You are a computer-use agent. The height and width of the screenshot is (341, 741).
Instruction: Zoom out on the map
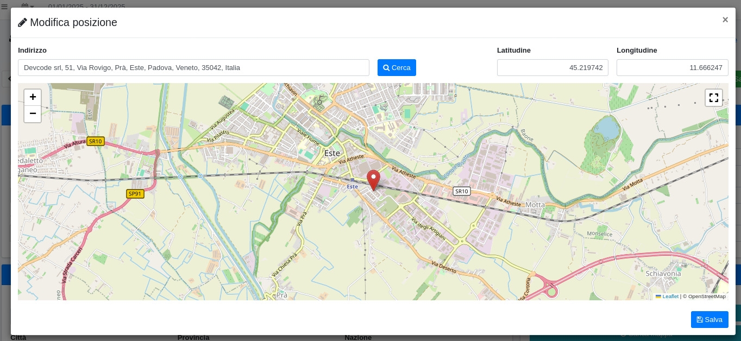(x=33, y=113)
